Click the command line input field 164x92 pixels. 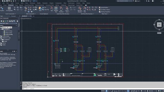(93, 89)
